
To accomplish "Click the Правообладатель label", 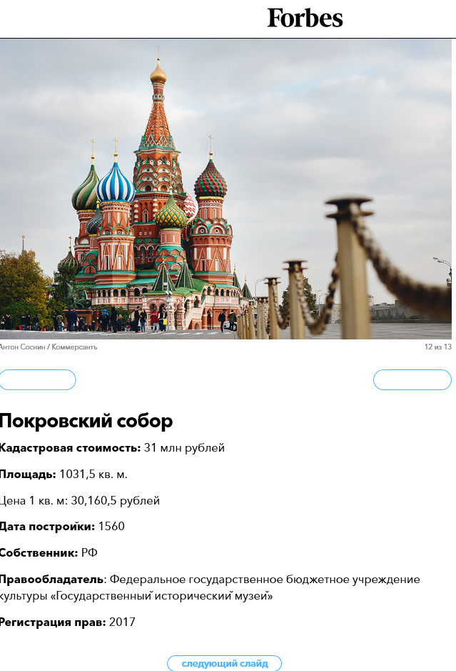I will 51,580.
